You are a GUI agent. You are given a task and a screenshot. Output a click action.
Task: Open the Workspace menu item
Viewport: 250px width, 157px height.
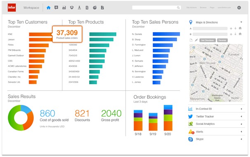(x=31, y=8)
